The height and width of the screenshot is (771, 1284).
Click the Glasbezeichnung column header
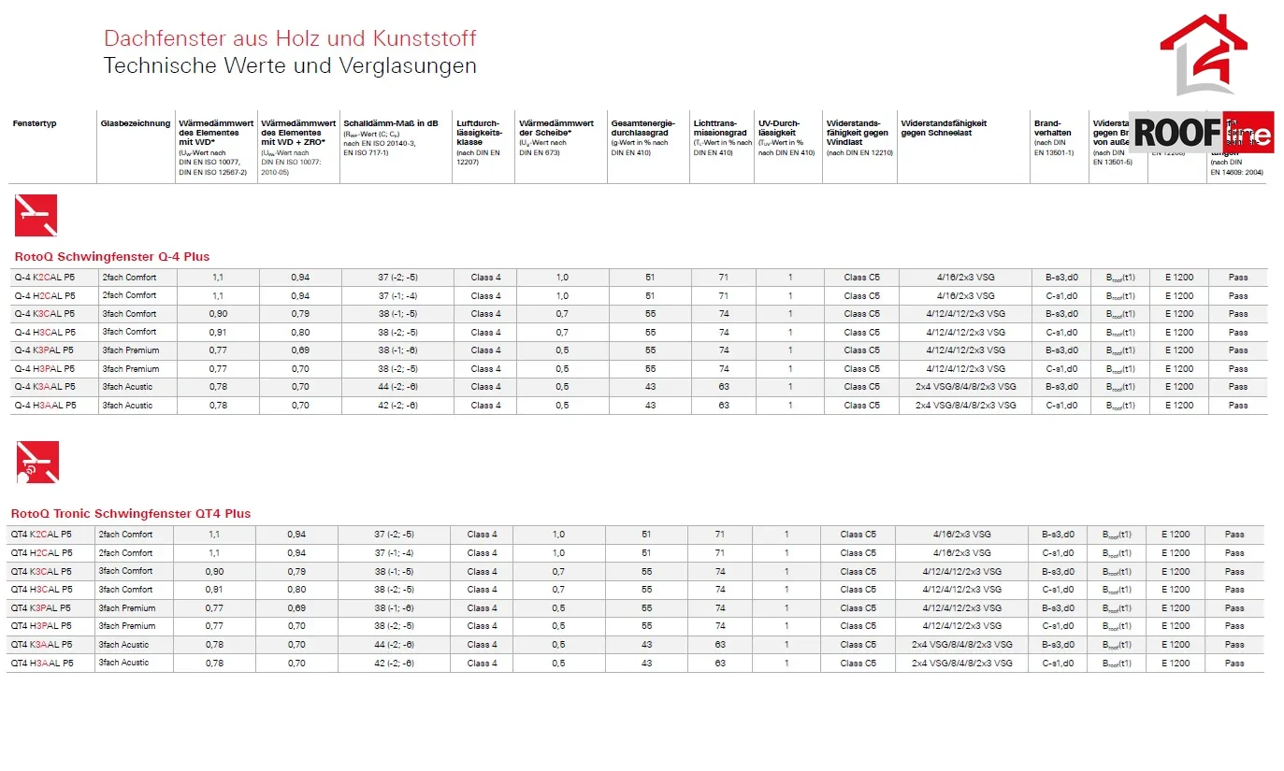click(136, 124)
